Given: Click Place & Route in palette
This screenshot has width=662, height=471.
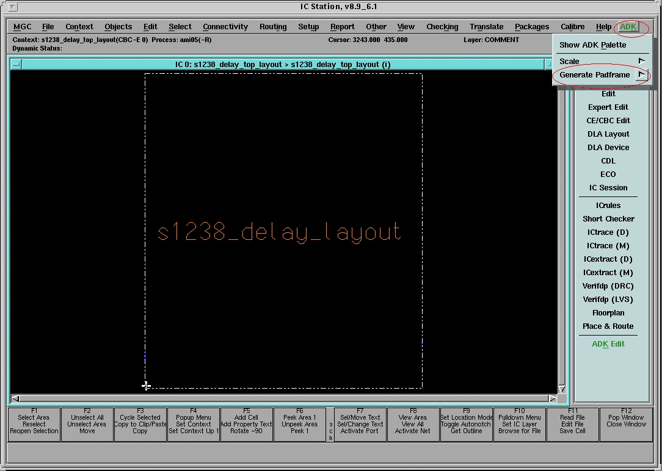Looking at the screenshot, I should pos(608,326).
